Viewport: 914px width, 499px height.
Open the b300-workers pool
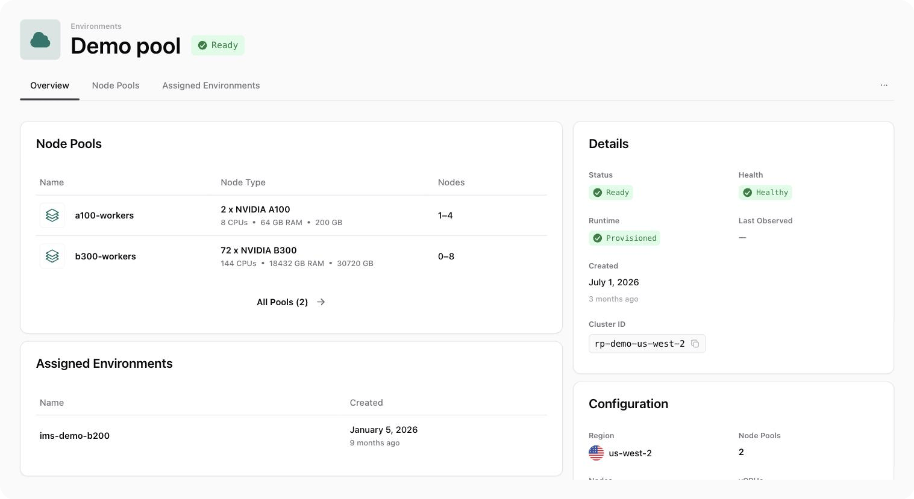pos(105,256)
